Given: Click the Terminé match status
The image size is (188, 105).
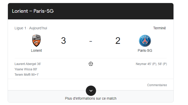Looking at the screenshot, I should pos(159,28).
